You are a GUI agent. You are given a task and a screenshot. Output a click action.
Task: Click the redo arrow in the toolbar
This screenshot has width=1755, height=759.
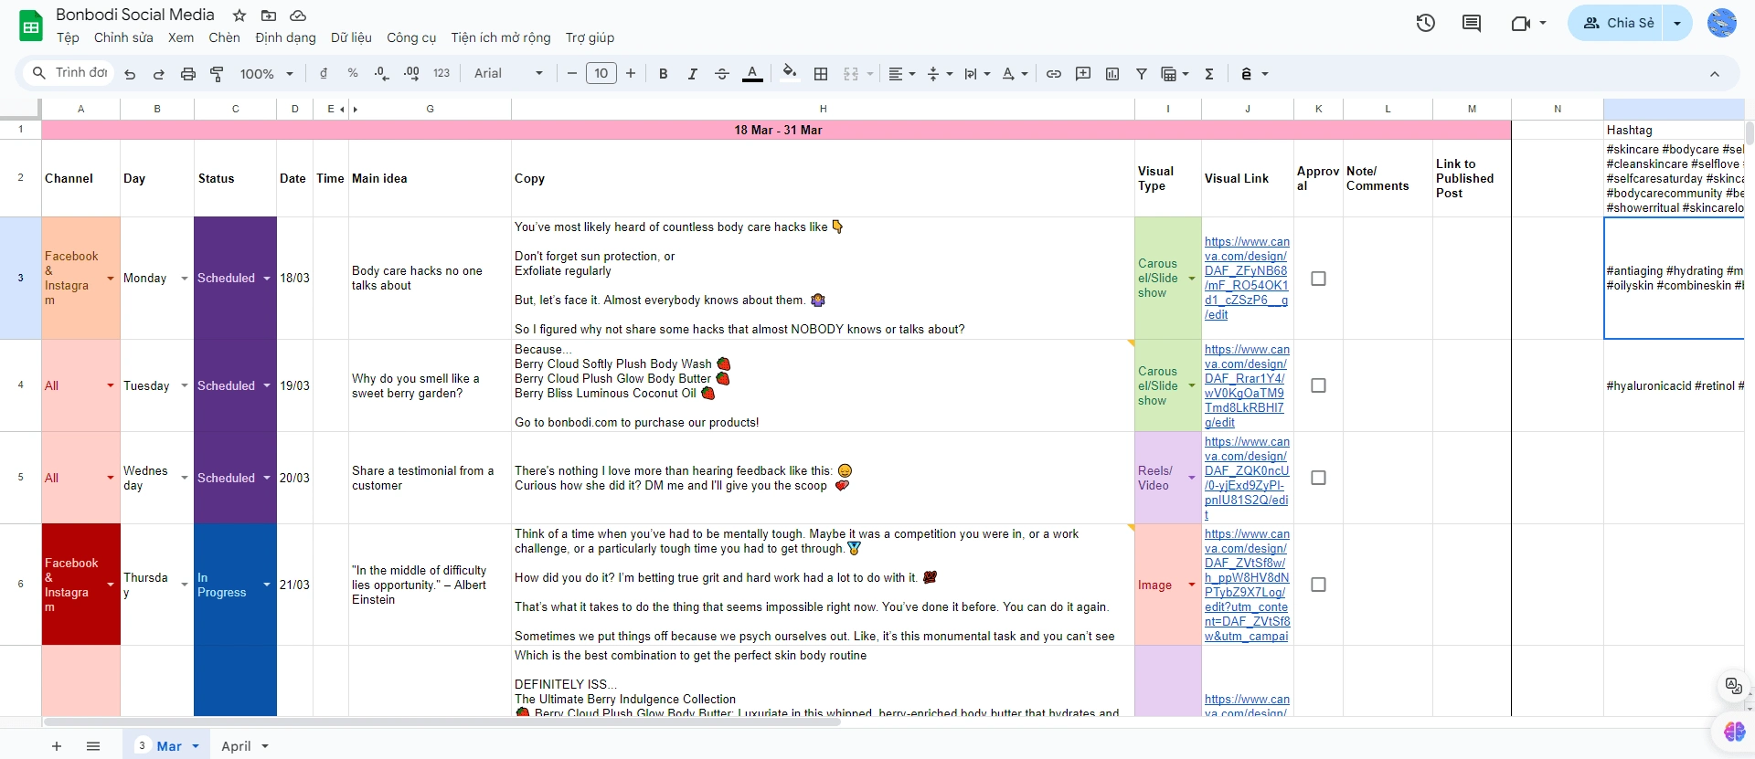[x=159, y=74]
